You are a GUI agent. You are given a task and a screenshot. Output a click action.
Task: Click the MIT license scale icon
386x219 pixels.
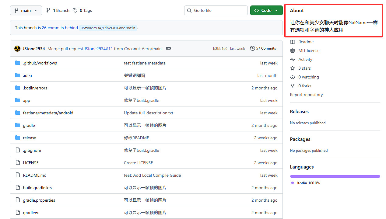tap(293, 50)
